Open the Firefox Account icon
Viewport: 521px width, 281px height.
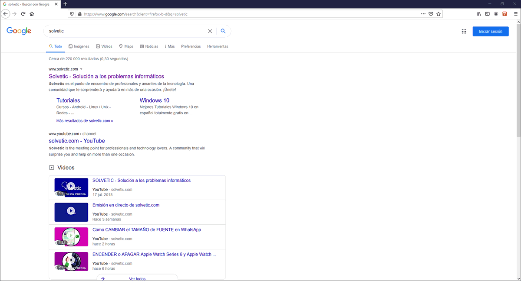pos(496,14)
